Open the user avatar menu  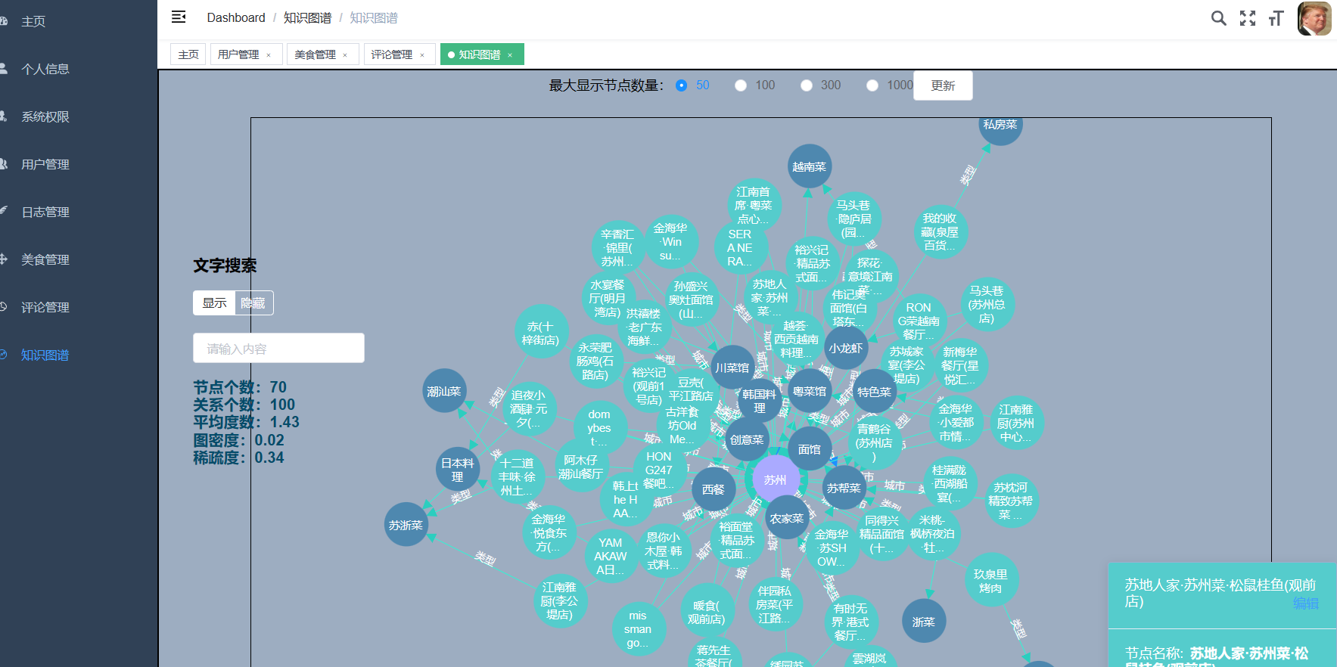pos(1314,18)
